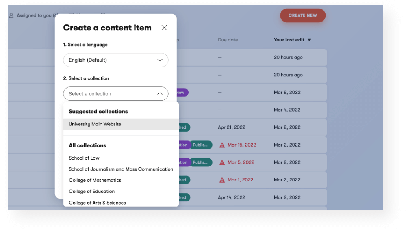Choose College of Education collection
408x229 pixels.
(92, 191)
